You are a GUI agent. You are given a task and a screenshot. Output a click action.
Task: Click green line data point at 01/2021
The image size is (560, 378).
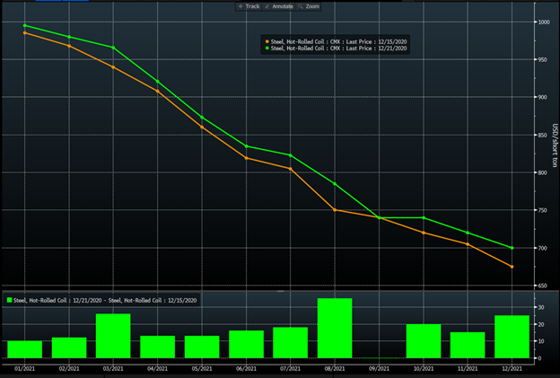(24, 25)
